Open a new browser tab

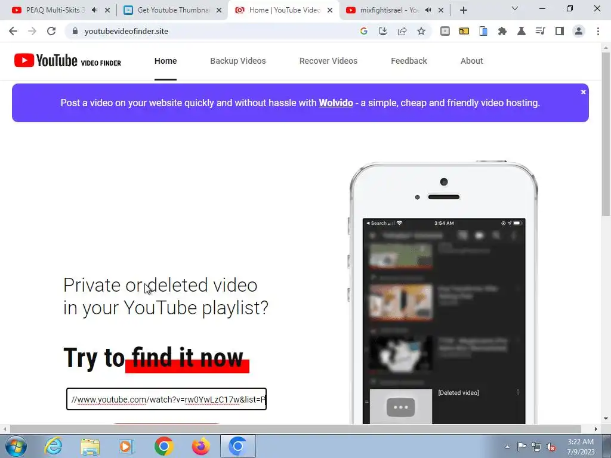click(x=463, y=10)
